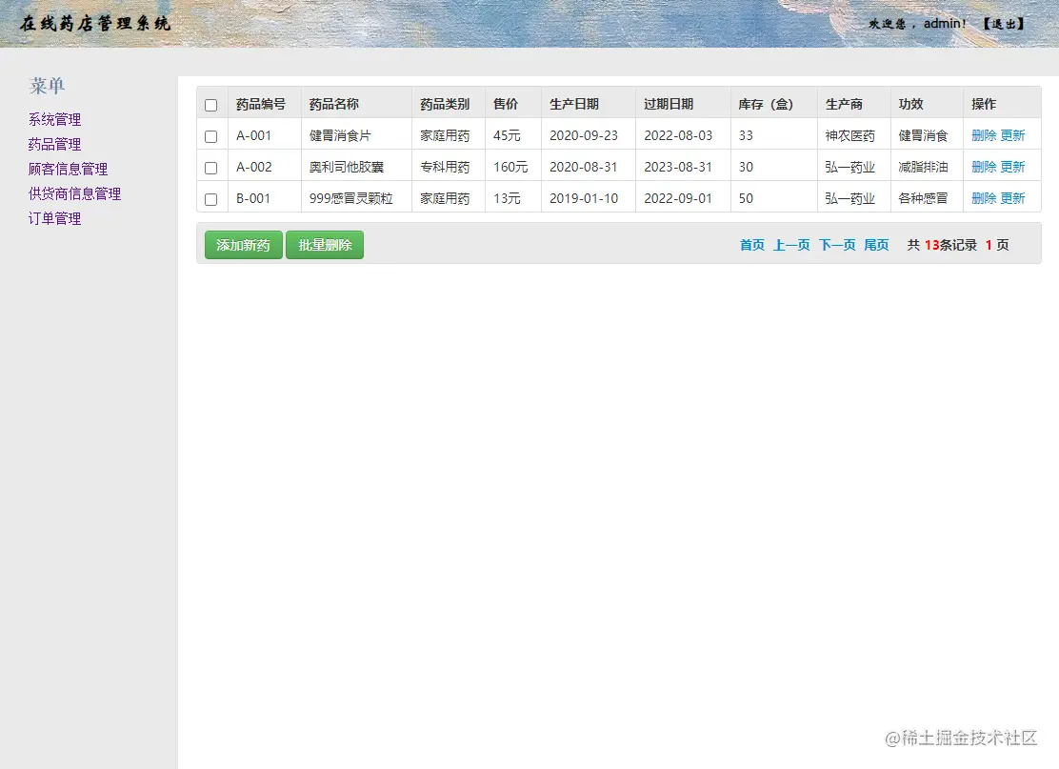This screenshot has height=769, width=1059.
Task: Open 供货商信息管理 from the menu
Action: (73, 193)
